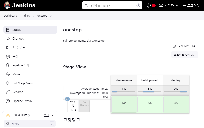Go to the diary breadcrumb

27,16
